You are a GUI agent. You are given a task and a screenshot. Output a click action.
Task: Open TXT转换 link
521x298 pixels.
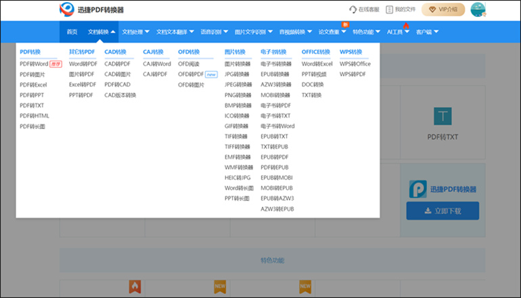(x=312, y=95)
